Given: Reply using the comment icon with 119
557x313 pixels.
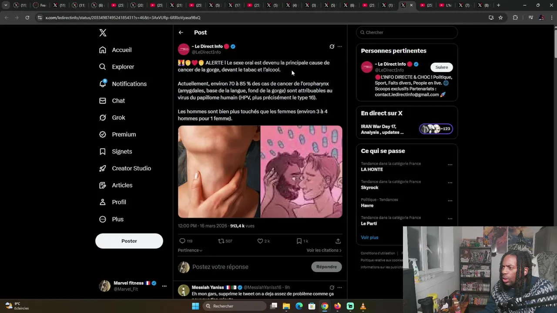Looking at the screenshot, I should click(186, 241).
